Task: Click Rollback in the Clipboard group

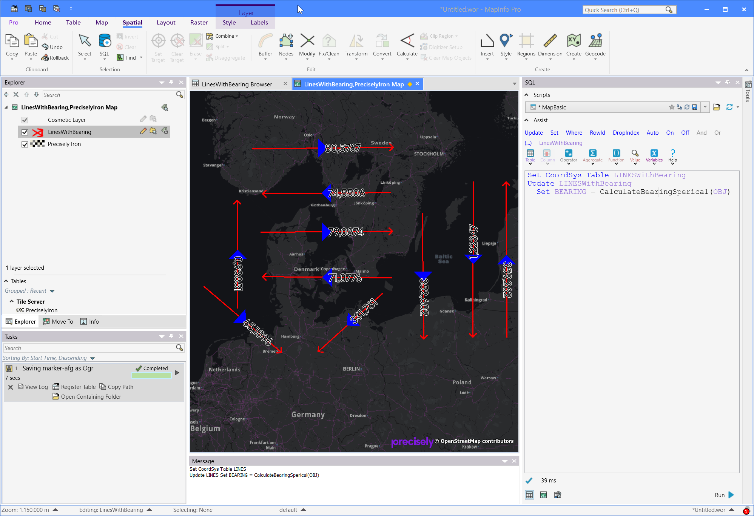Action: tap(55, 58)
